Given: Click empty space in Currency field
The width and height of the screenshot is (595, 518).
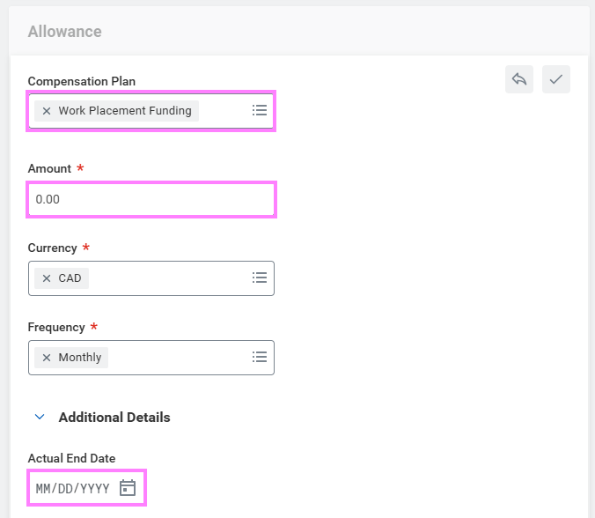Looking at the screenshot, I should coord(167,278).
